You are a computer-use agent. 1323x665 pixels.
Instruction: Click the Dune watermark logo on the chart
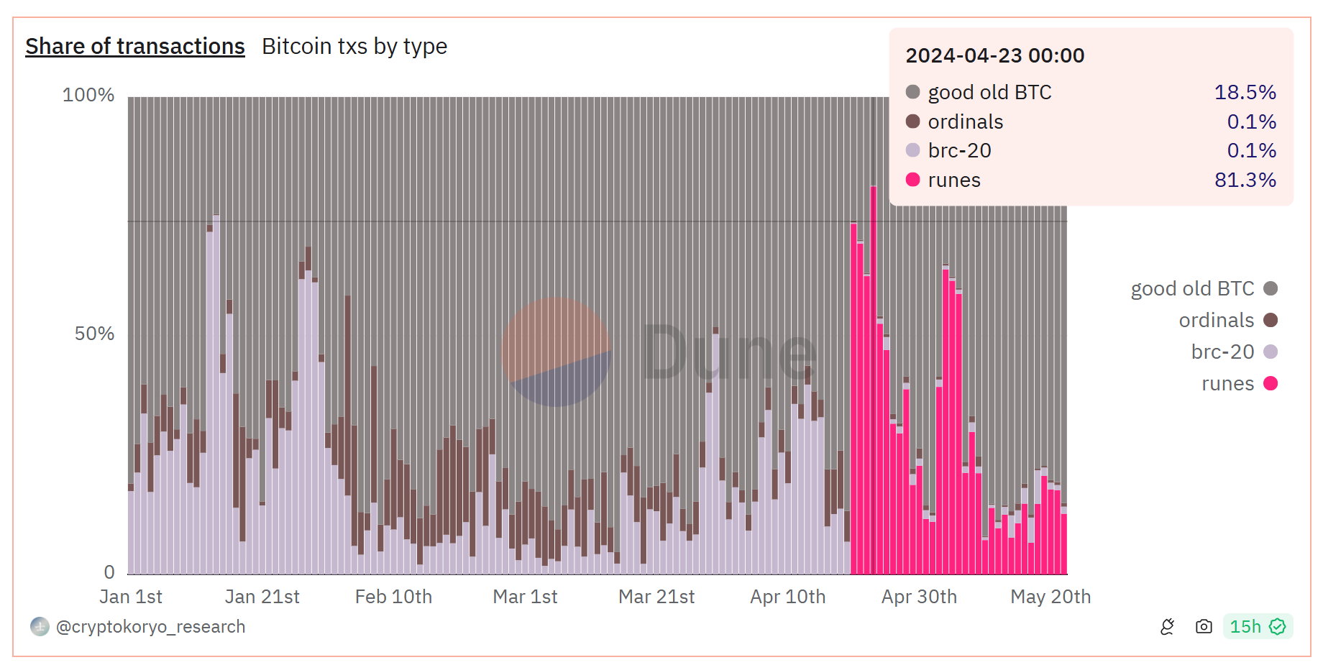[556, 352]
